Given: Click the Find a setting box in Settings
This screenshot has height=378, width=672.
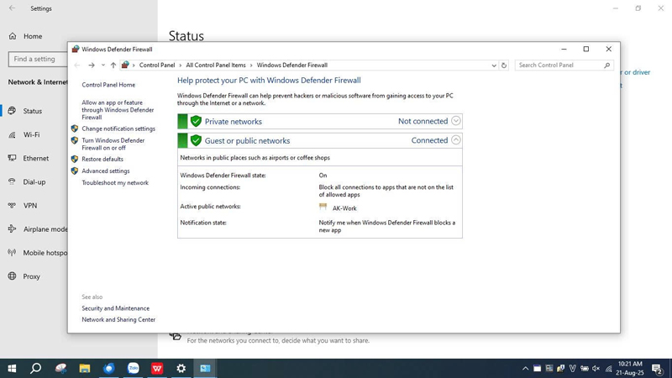Looking at the screenshot, I should click(38, 59).
